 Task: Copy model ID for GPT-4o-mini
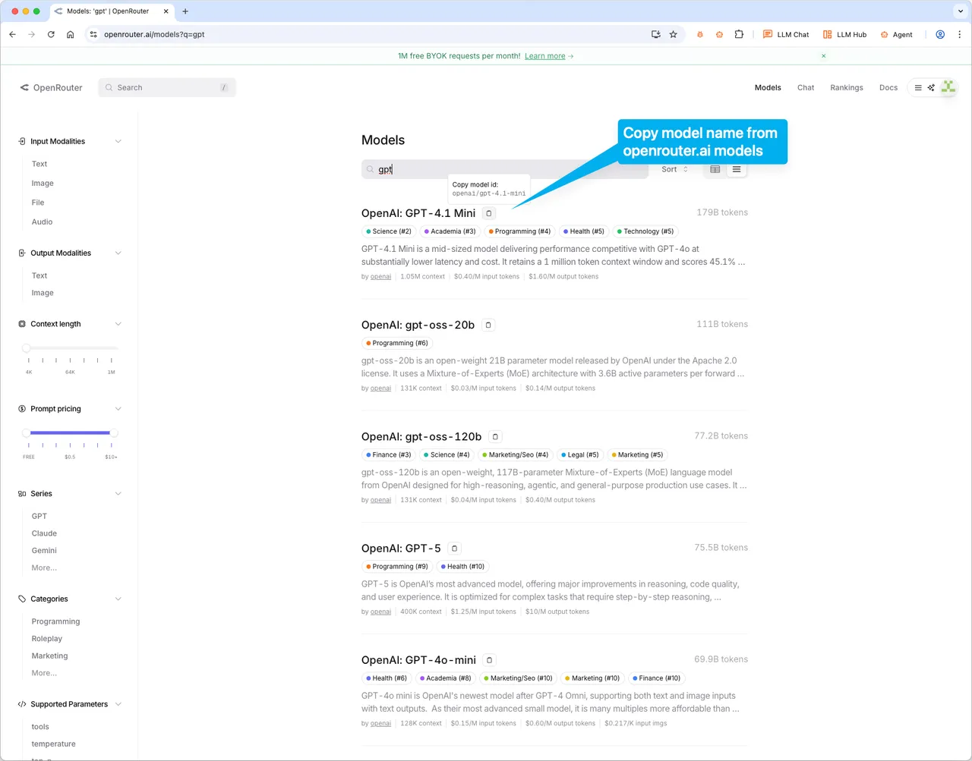tap(490, 660)
